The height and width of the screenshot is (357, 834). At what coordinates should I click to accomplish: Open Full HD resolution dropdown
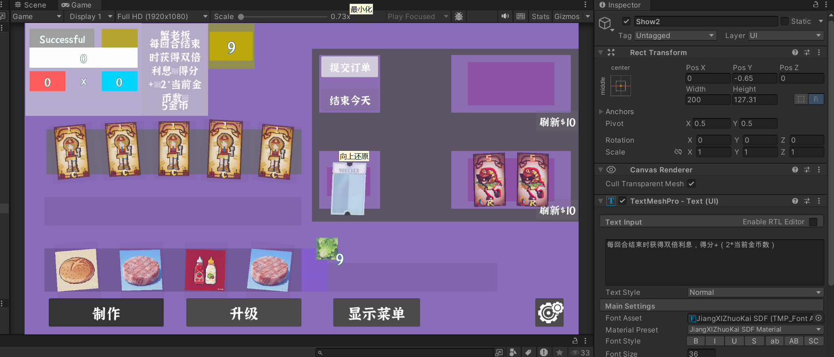tap(162, 16)
